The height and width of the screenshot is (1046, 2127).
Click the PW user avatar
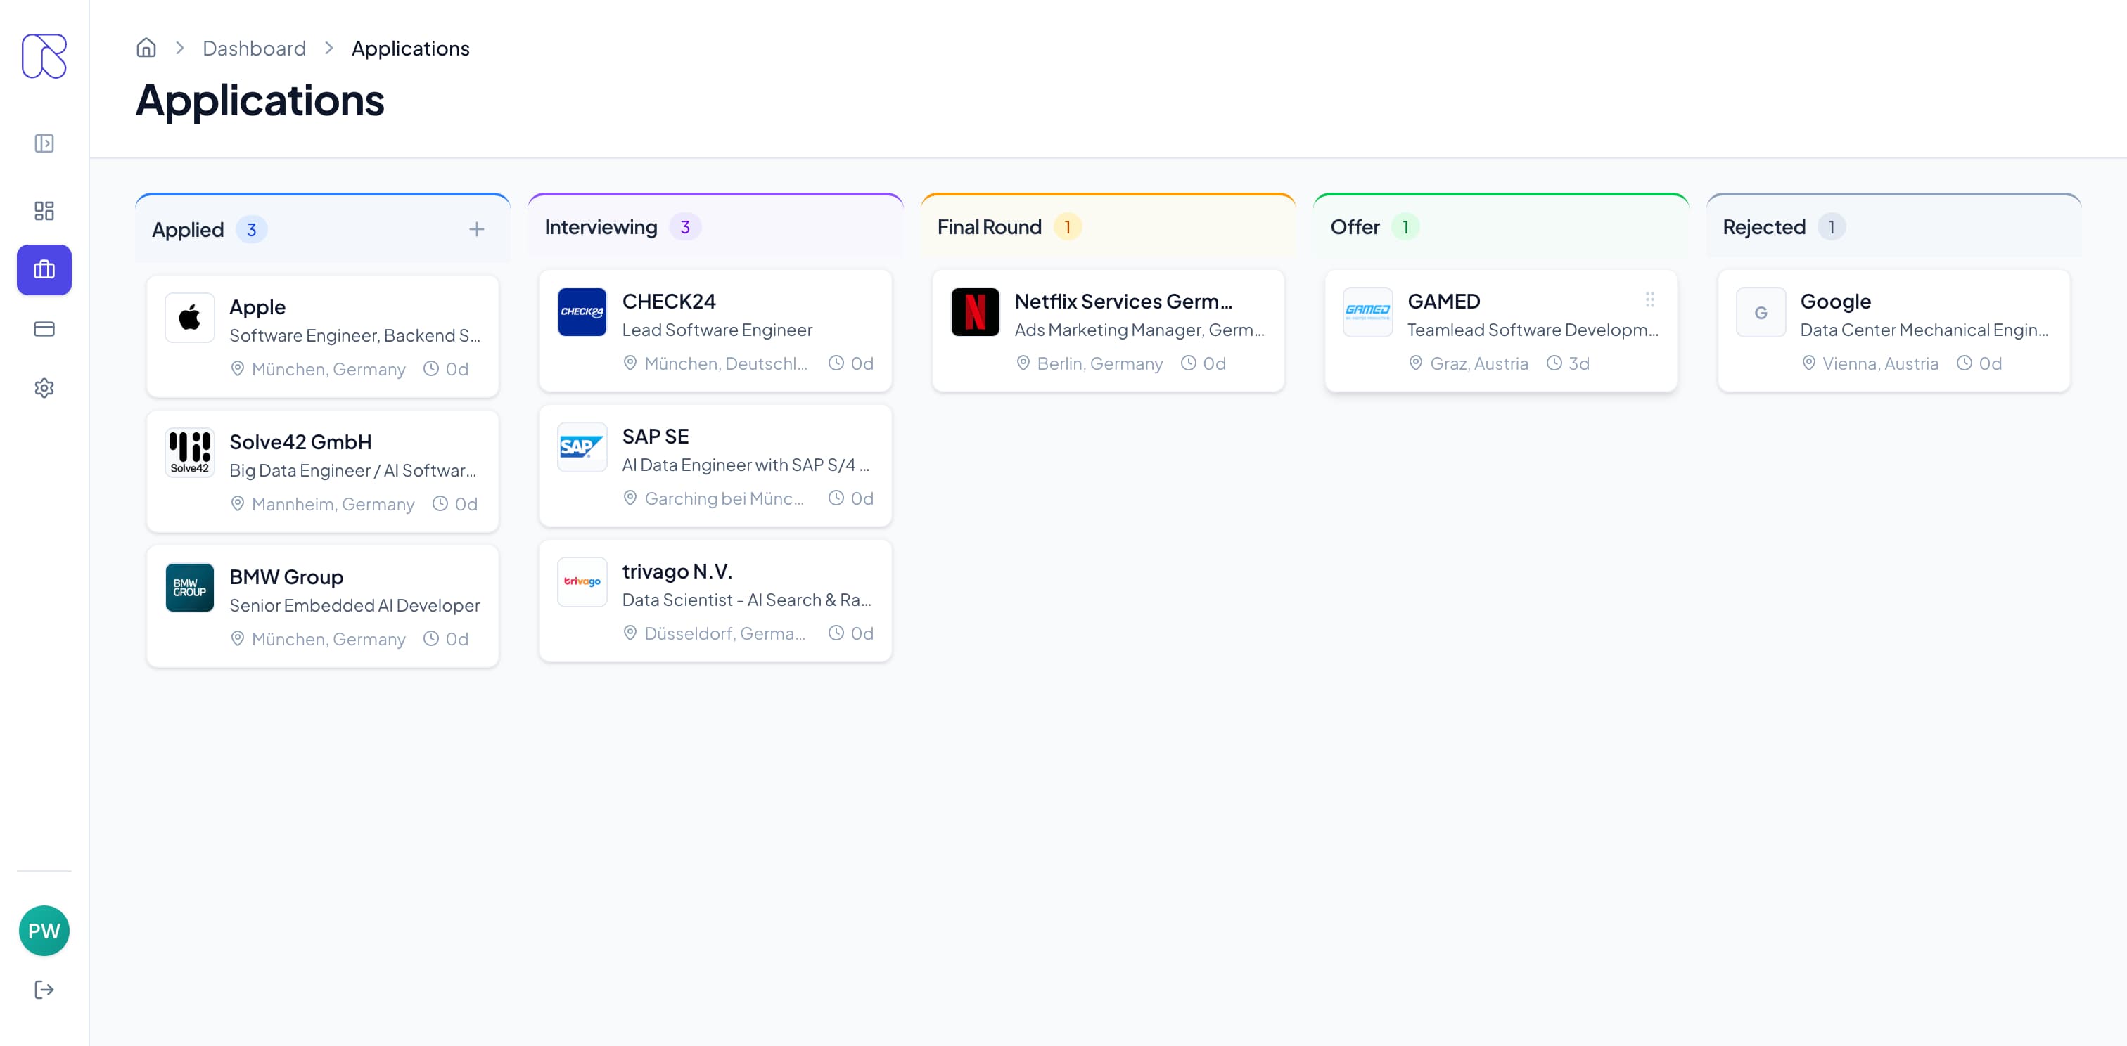(x=44, y=931)
